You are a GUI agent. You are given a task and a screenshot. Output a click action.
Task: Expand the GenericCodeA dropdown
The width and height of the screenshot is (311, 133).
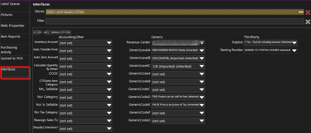click(x=178, y=74)
